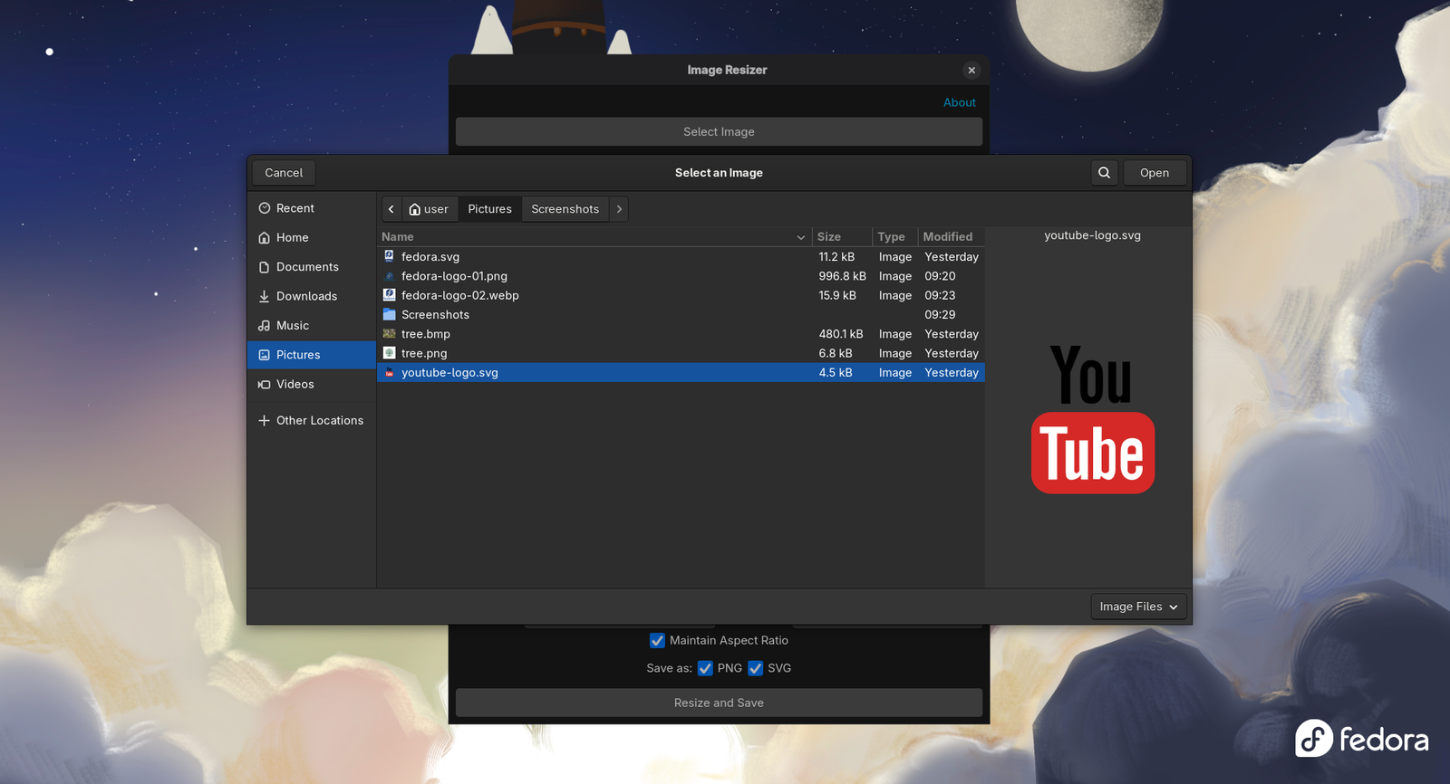This screenshot has height=784, width=1450.
Task: Close the Image Resizer window
Action: point(971,70)
